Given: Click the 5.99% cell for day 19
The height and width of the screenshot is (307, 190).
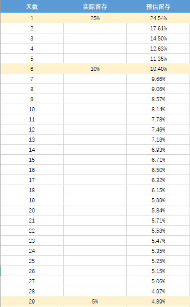Looking at the screenshot, I should 158,200.
